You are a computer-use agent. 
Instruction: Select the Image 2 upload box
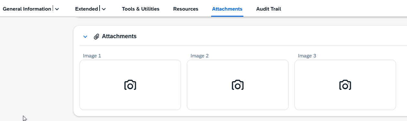click(238, 85)
